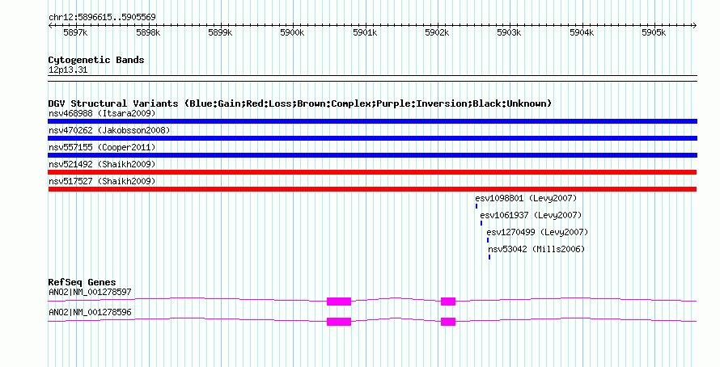Viewport: 720px width, 367px height.
Task: Open transcript ANO2|NM_001278597 label
Action: (x=90, y=292)
